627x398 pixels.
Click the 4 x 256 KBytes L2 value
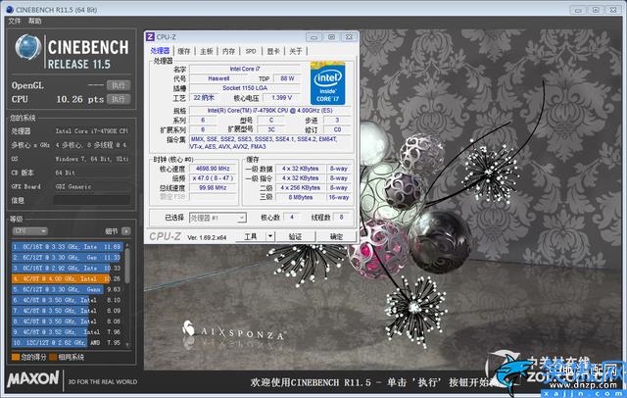click(301, 187)
